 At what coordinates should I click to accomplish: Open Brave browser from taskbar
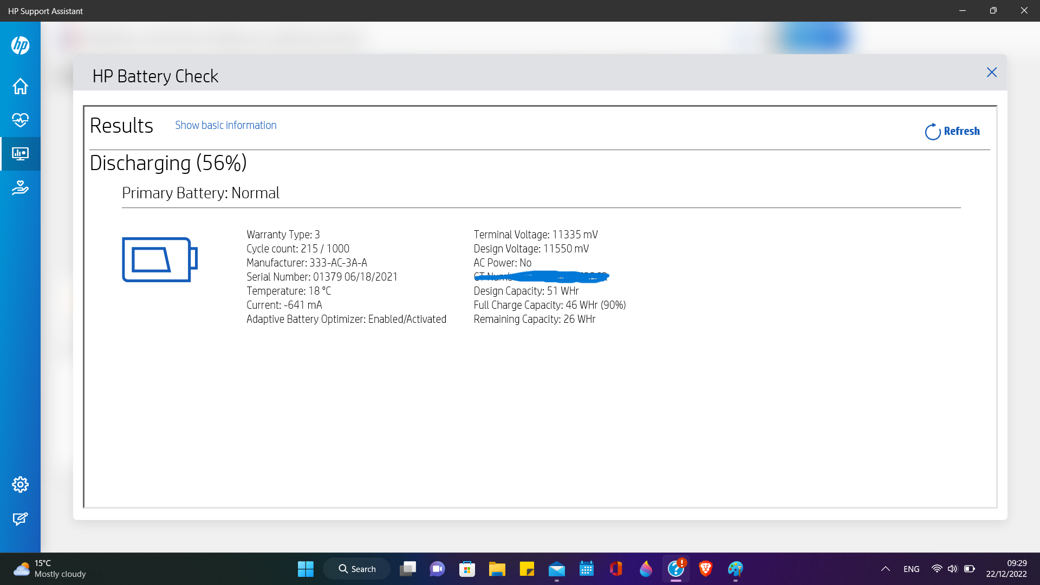pos(705,569)
